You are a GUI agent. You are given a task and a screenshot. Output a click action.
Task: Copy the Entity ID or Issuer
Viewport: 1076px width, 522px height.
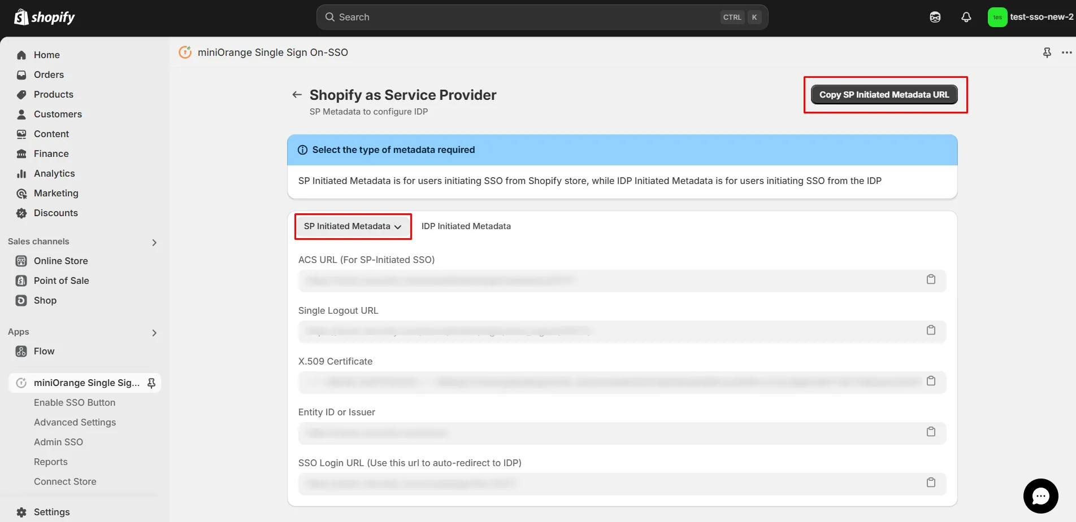(931, 432)
